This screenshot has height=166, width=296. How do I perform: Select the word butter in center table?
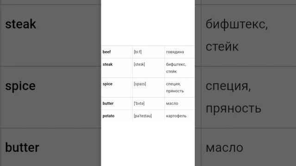click(108, 103)
